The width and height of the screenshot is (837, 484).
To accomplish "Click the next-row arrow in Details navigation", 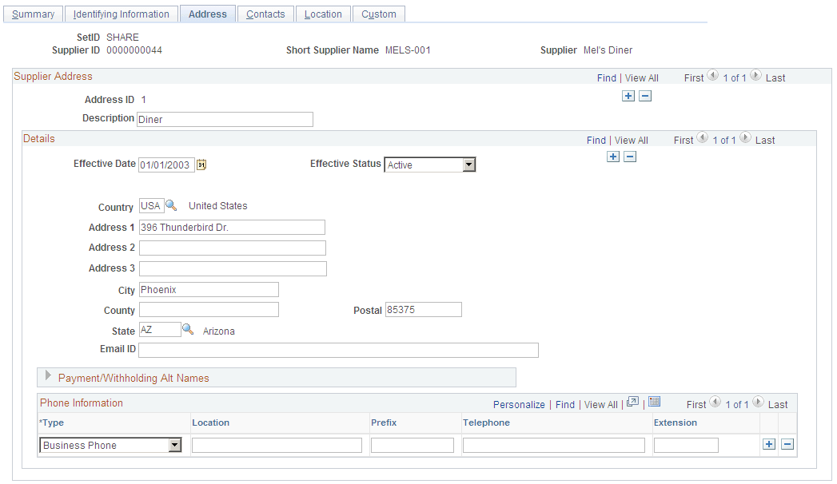I will point(745,137).
